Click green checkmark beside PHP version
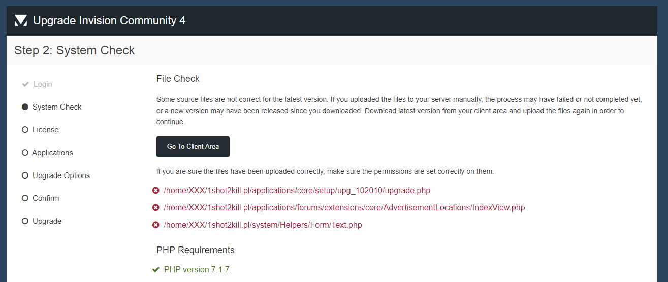 click(x=156, y=270)
